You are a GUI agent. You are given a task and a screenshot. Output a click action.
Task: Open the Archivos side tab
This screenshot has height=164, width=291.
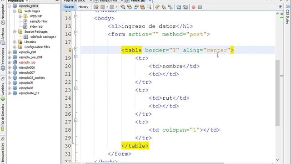click(x=3, y=36)
